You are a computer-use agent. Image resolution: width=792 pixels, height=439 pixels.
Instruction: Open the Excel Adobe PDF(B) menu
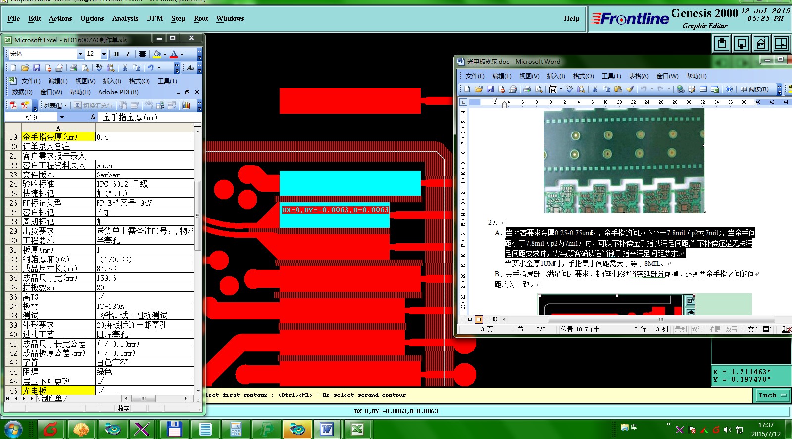tap(118, 92)
